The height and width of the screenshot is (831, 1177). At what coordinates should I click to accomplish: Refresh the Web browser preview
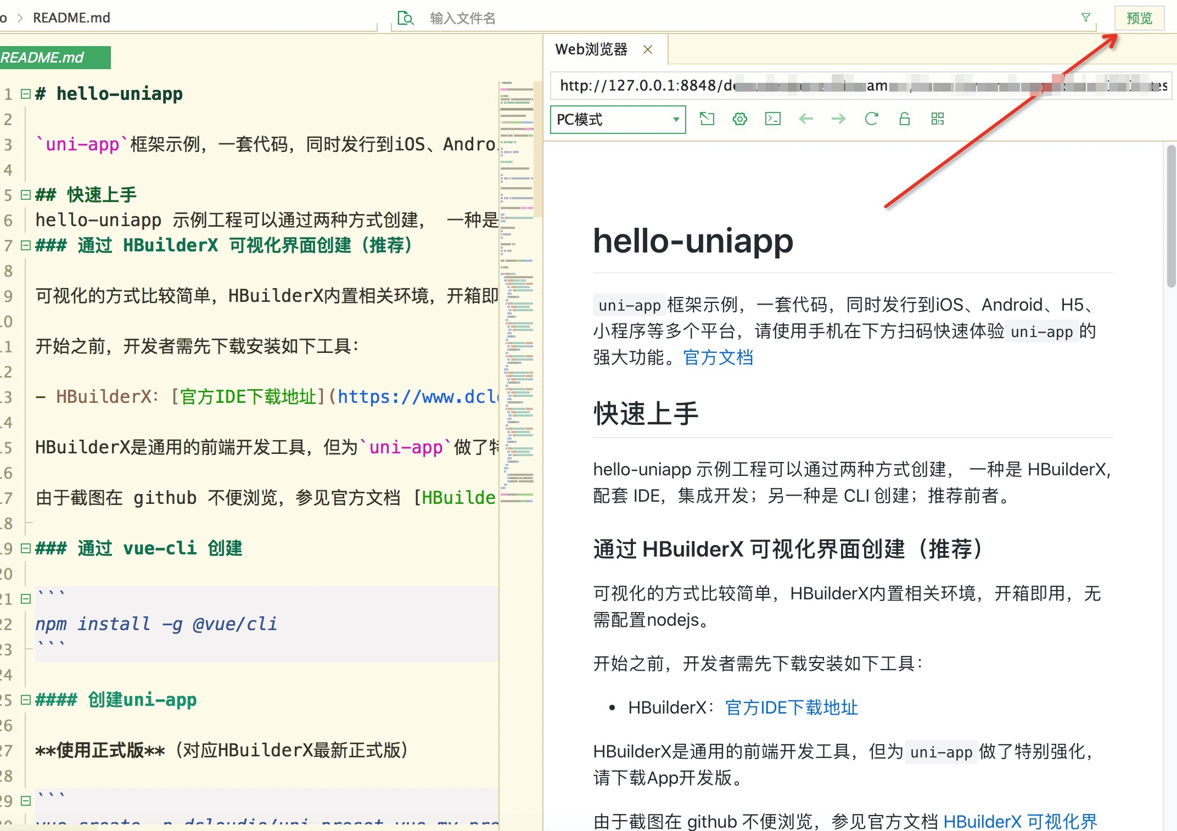[x=872, y=119]
